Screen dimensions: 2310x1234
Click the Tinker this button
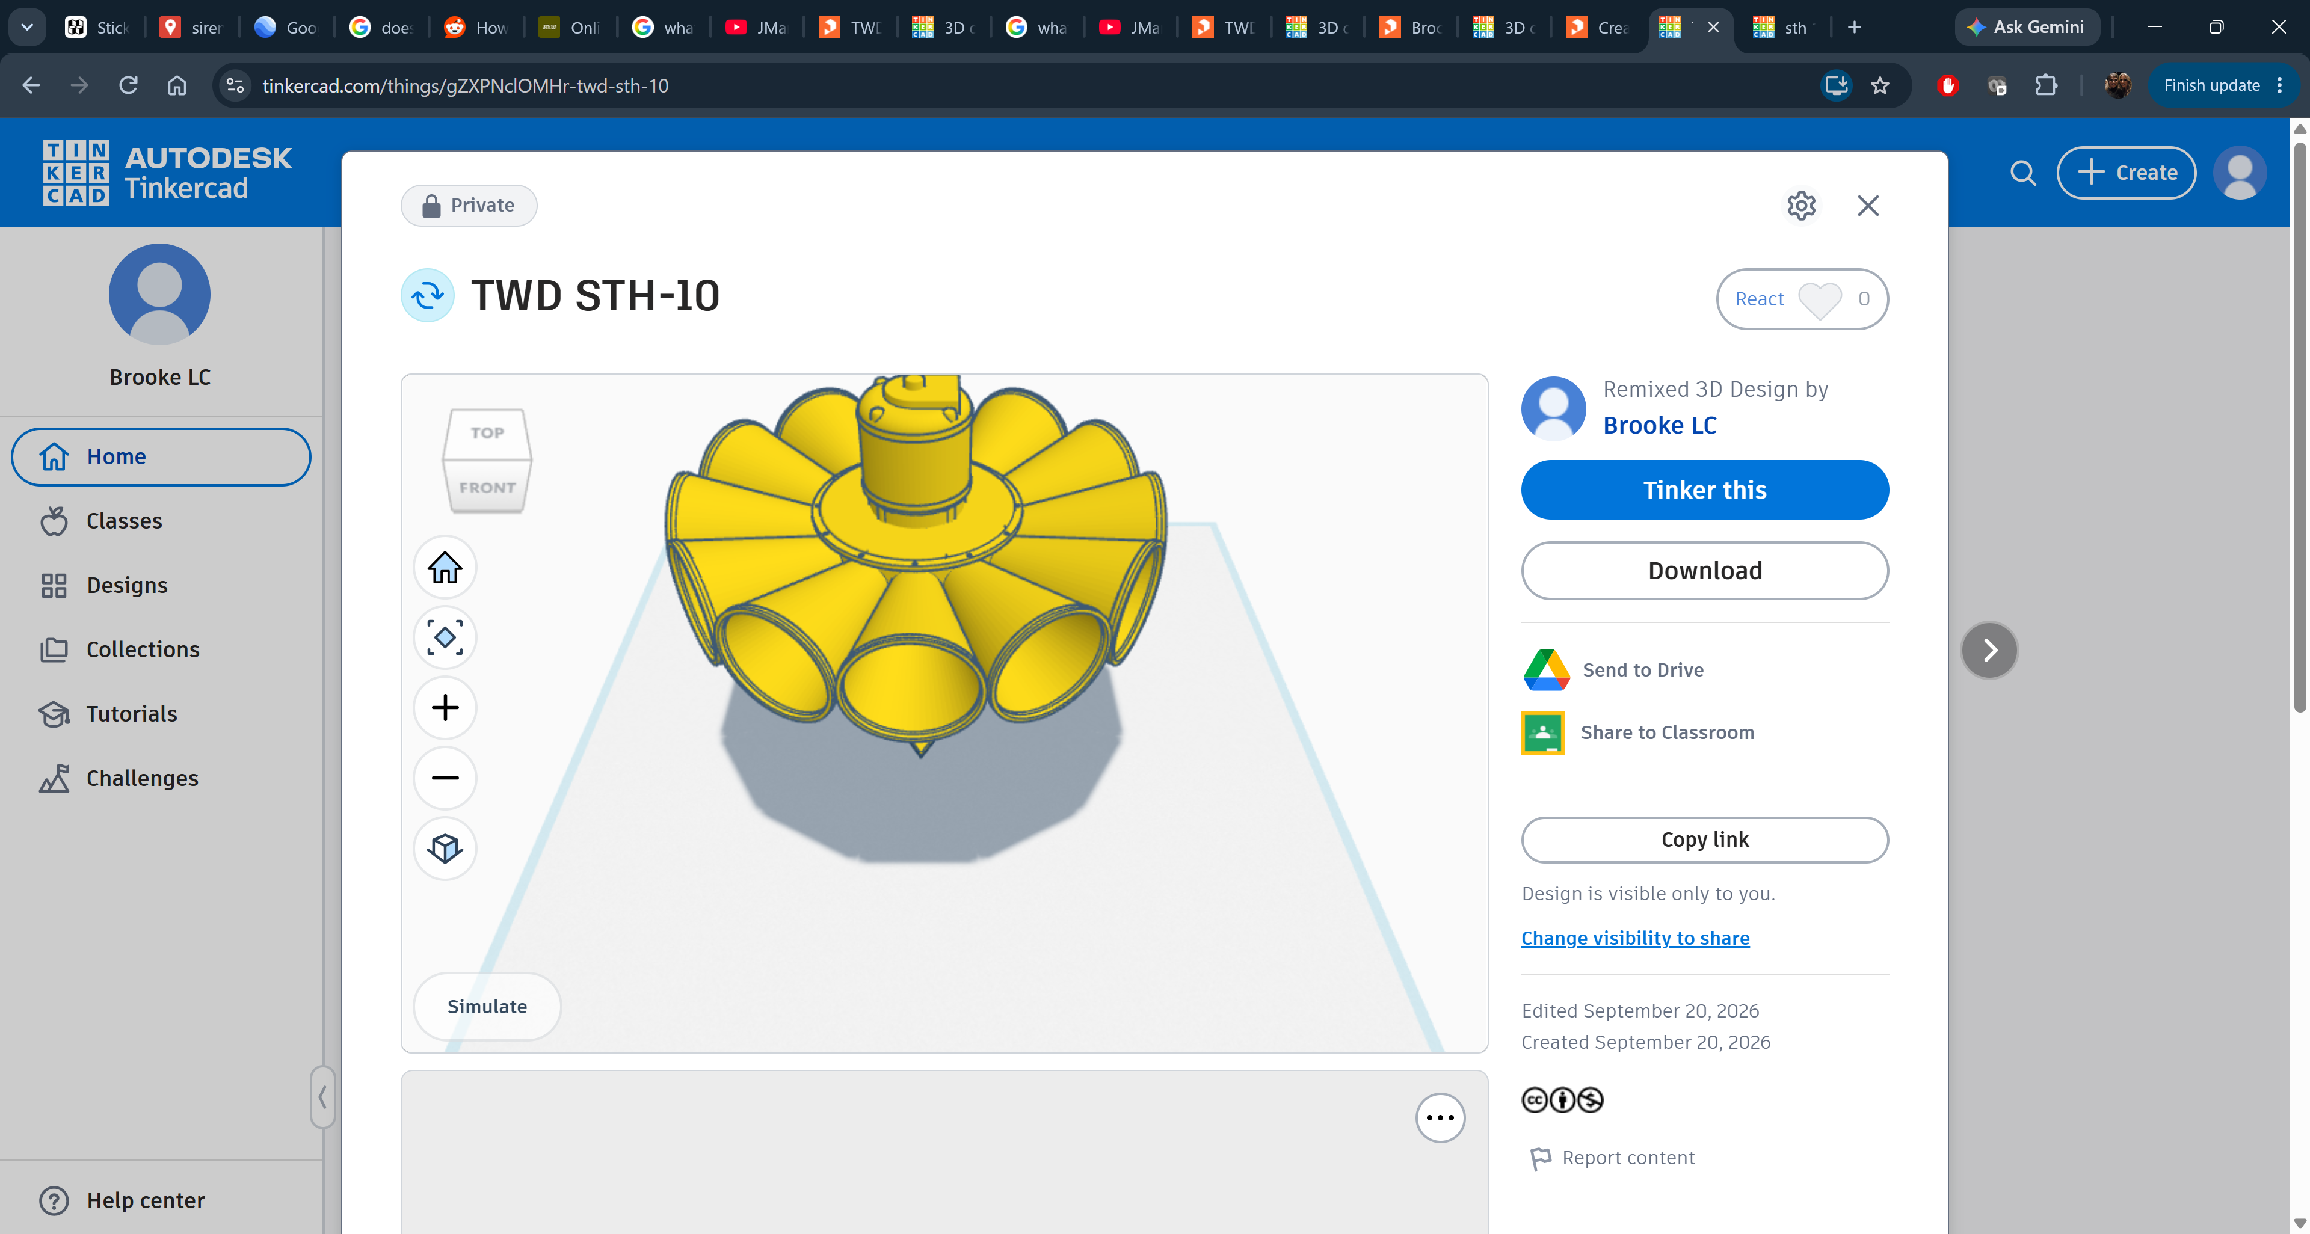click(x=1705, y=490)
